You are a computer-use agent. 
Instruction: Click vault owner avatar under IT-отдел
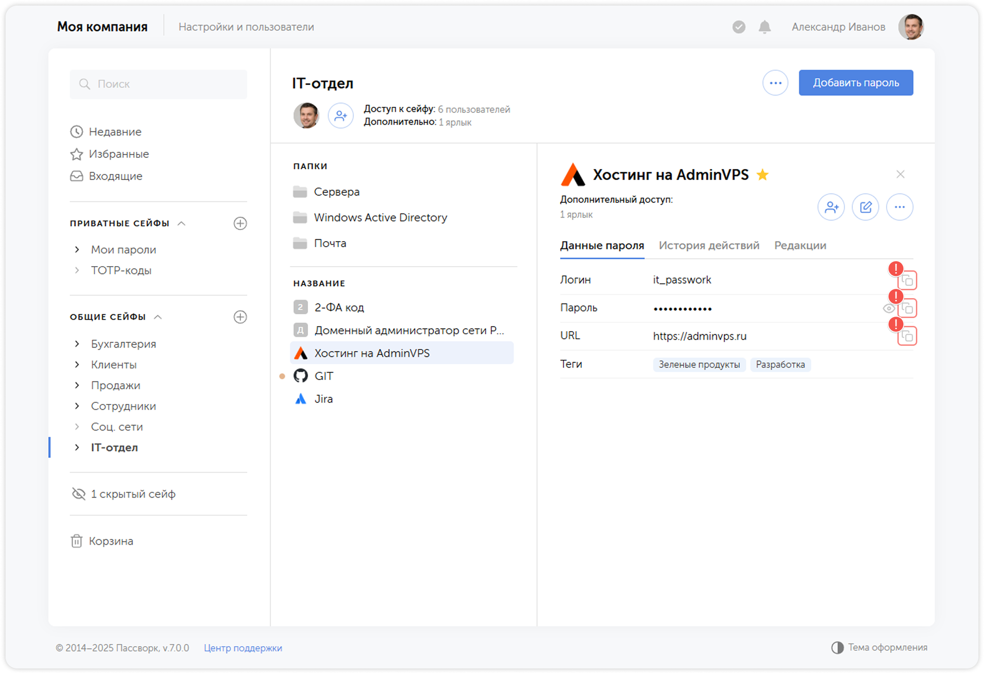tap(306, 115)
